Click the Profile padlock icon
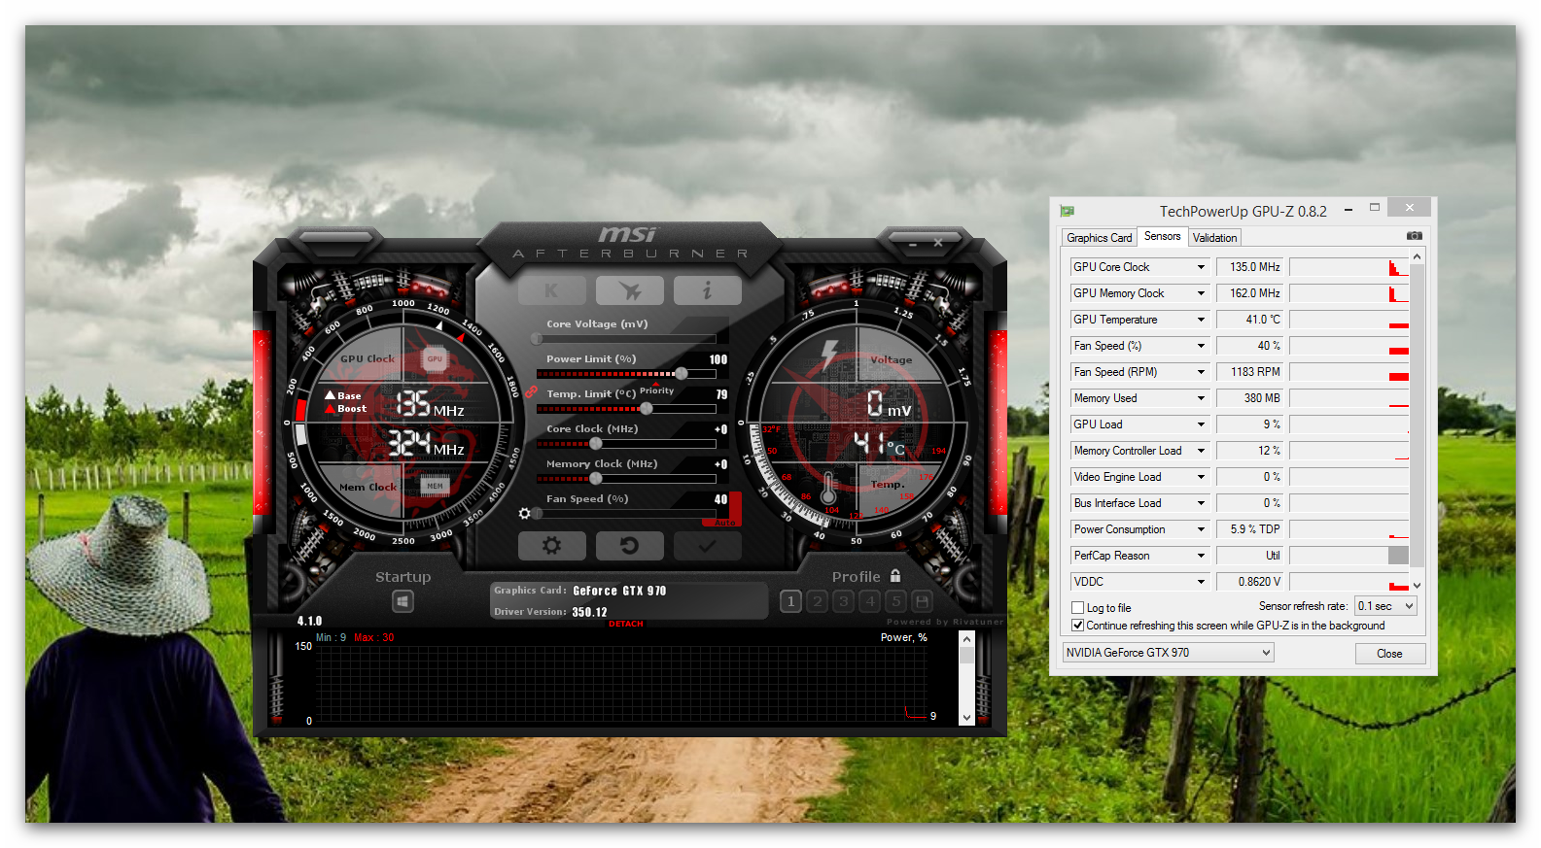Viewport: 1541px width, 848px height. click(x=895, y=576)
